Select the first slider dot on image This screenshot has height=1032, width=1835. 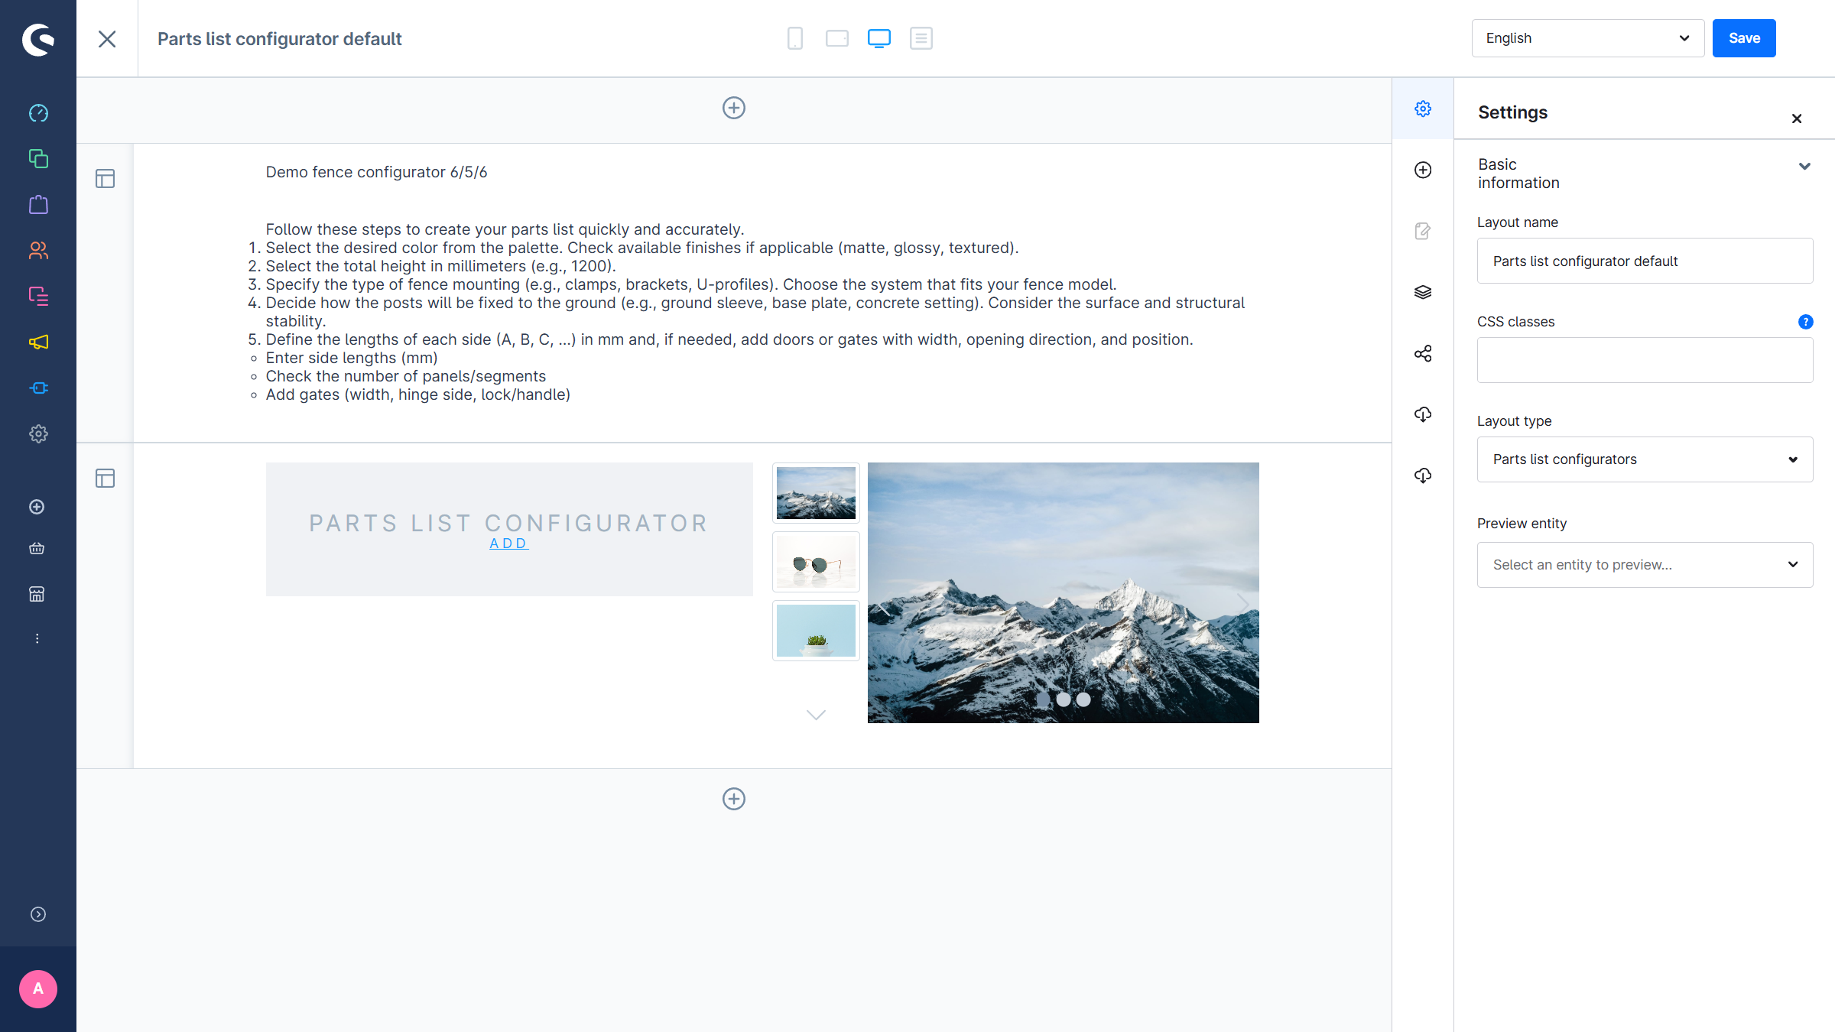point(1044,699)
